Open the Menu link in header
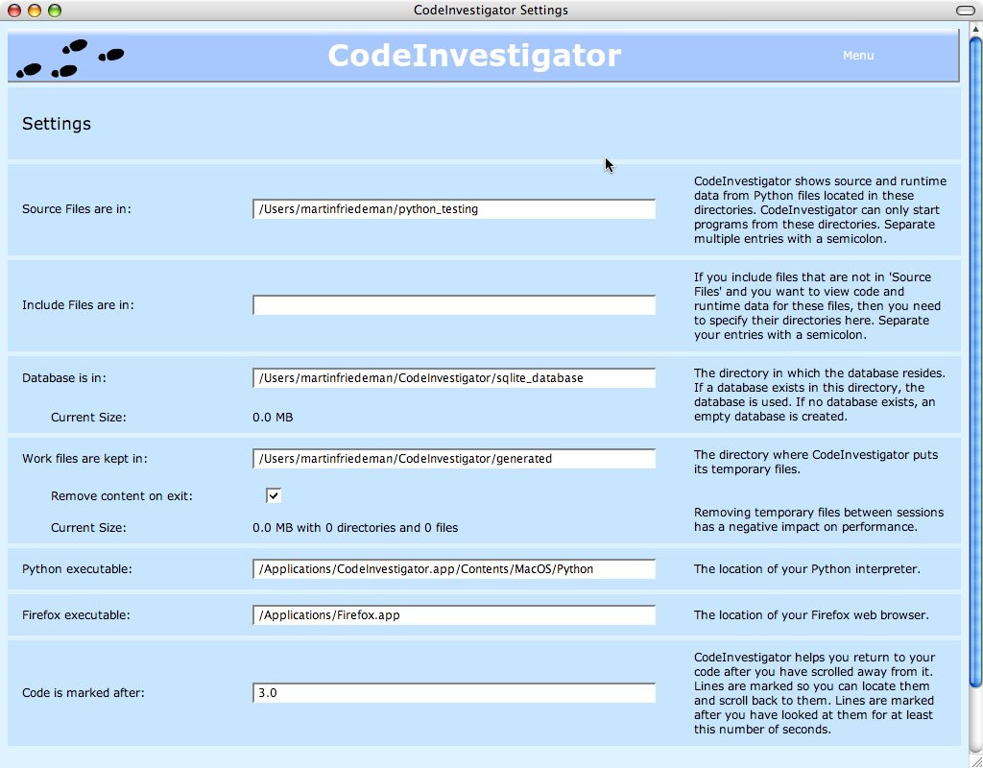Screen dimensions: 983x768 pos(857,55)
